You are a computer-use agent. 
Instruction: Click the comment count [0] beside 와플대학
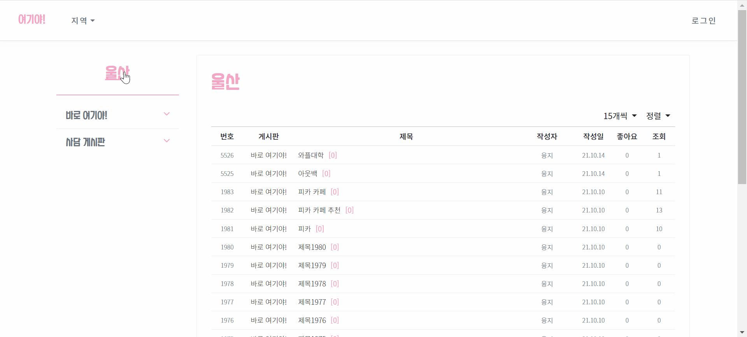333,155
